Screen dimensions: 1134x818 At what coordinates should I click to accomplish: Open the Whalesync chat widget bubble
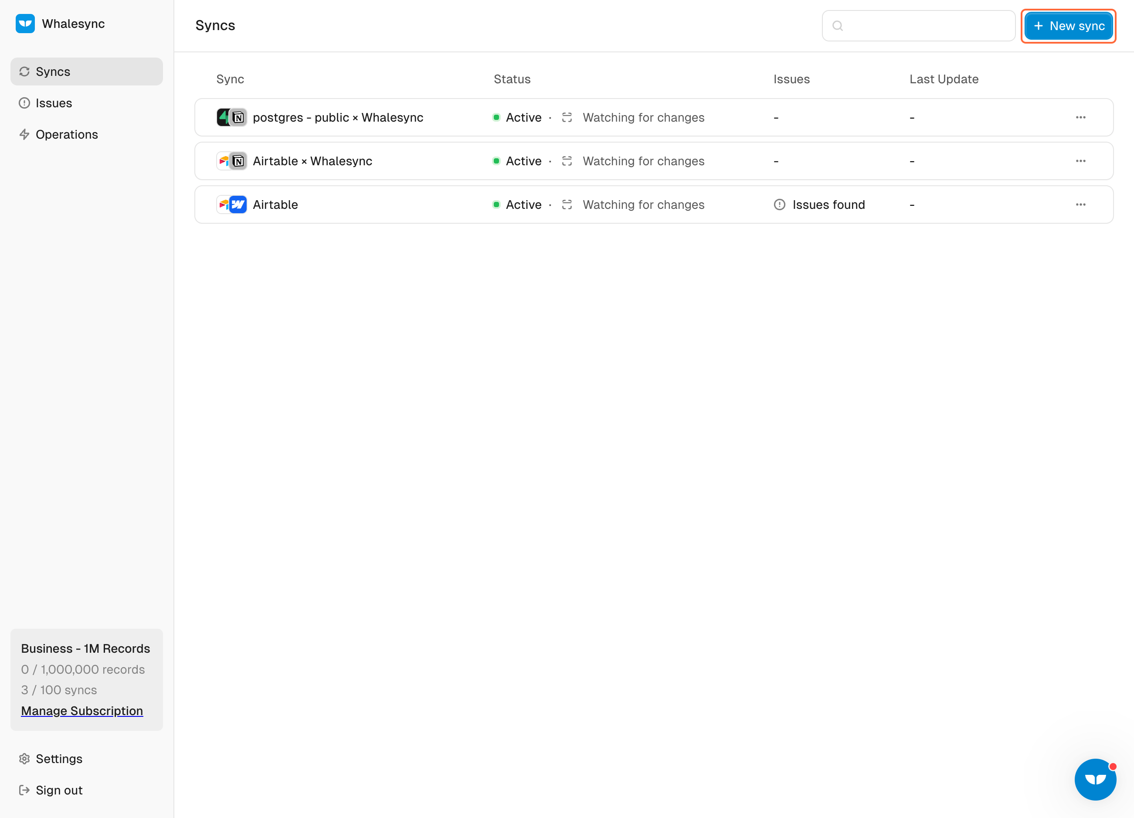point(1095,779)
